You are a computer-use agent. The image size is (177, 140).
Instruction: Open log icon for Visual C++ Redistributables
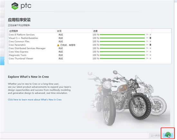pos(150,38)
